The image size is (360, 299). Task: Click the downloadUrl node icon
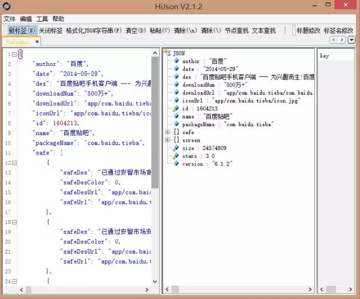point(176,92)
